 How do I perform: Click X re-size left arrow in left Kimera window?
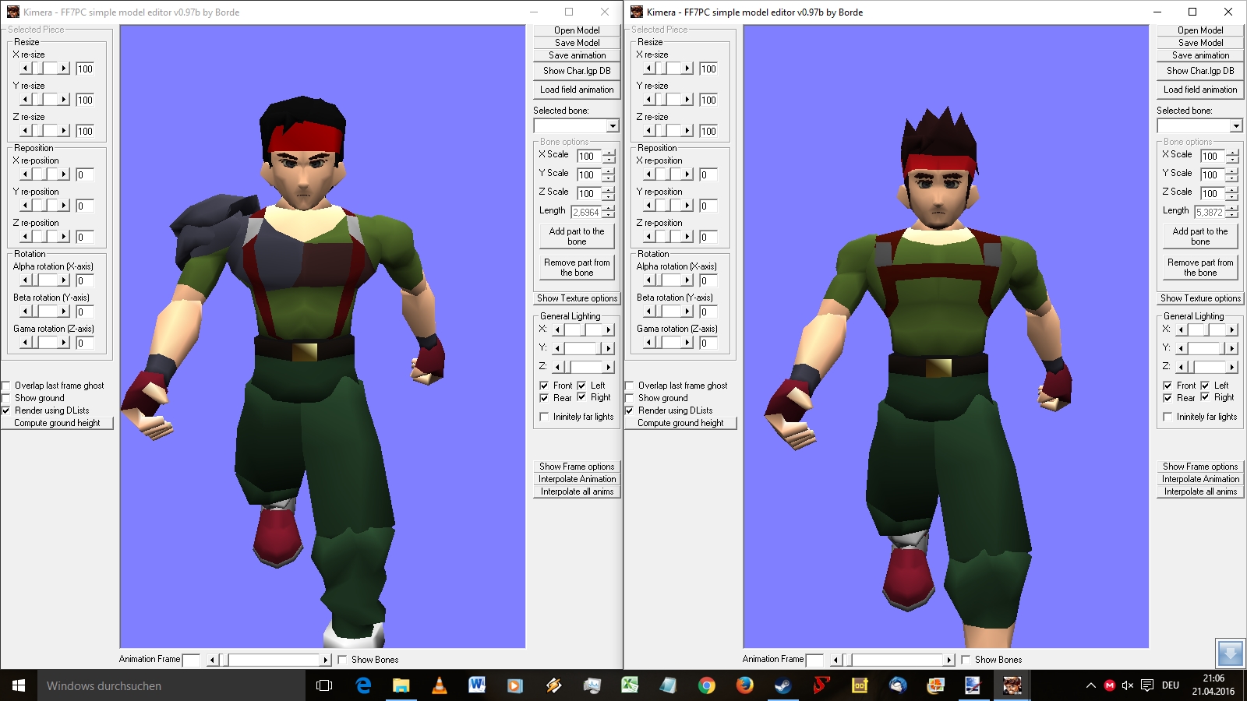[x=25, y=69]
